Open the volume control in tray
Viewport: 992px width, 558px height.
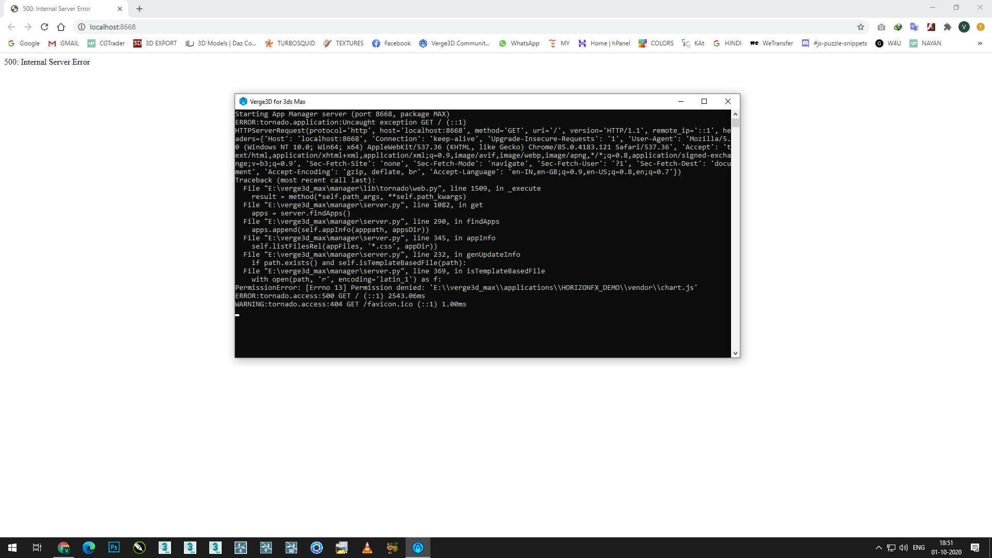(904, 548)
